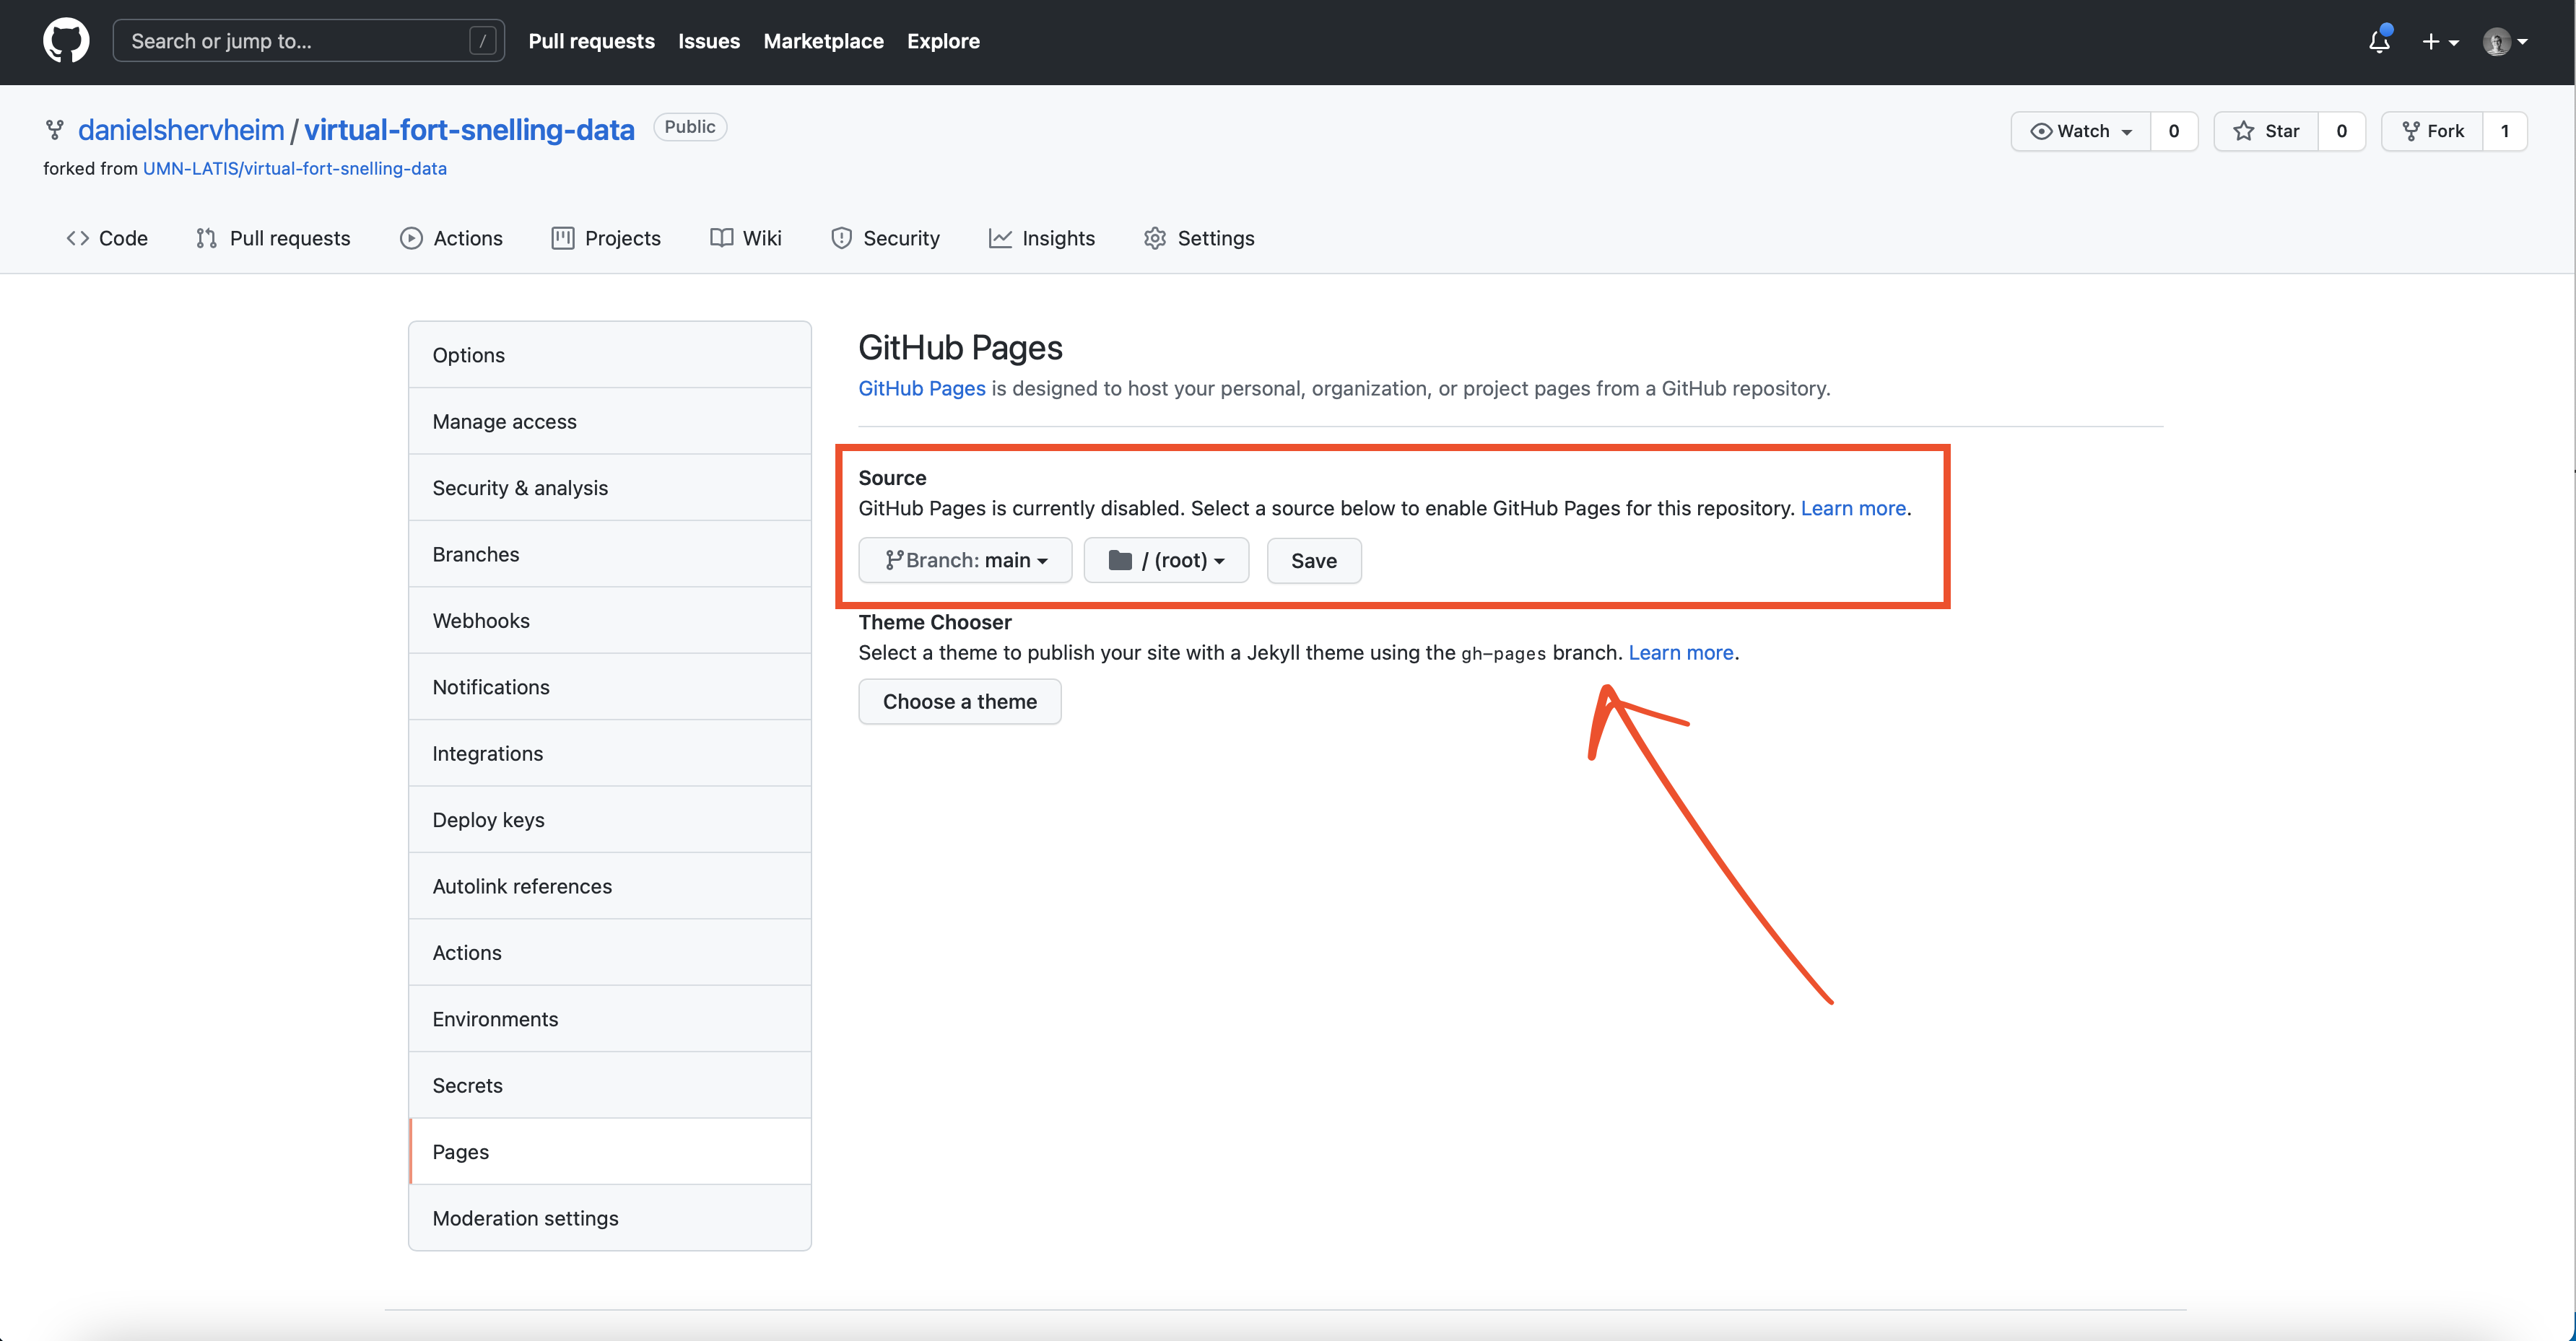Open Pull requests in top navigation
Viewport: 2576px width, 1341px height.
[591, 41]
